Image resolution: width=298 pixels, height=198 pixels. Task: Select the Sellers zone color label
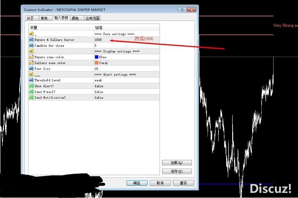click(x=50, y=63)
